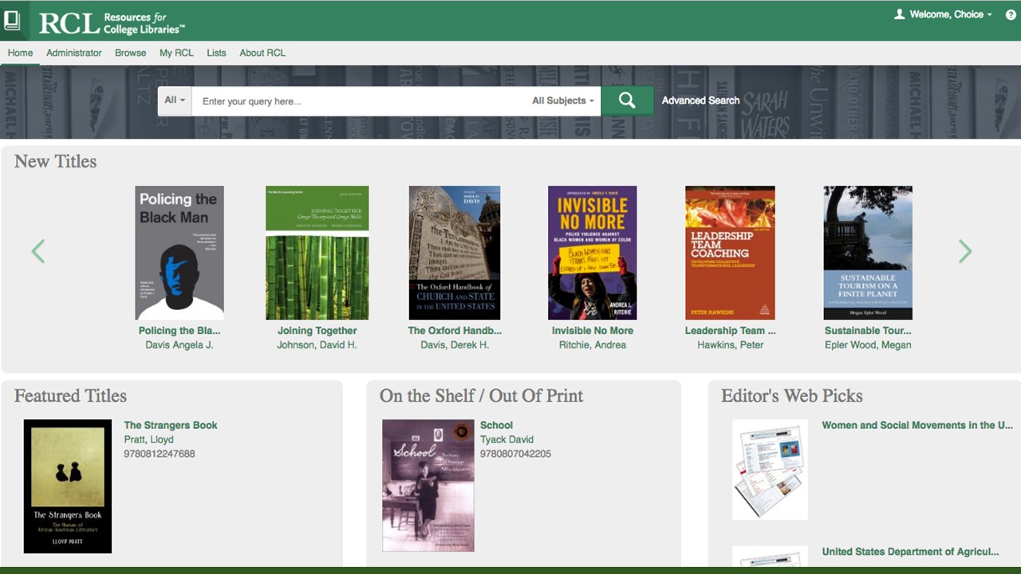Image resolution: width=1021 pixels, height=574 pixels.
Task: Click in the search query input field
Action: coord(359,101)
